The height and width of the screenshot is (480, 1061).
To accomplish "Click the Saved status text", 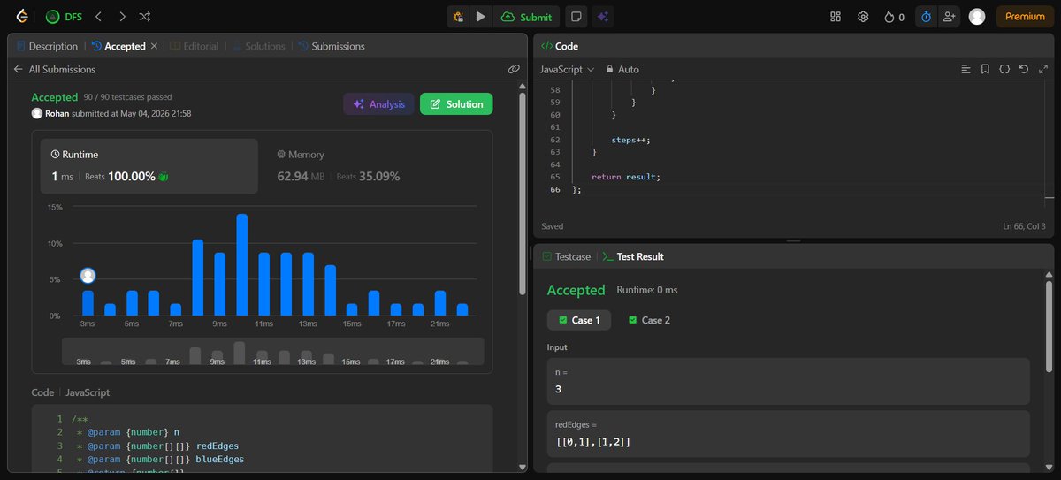I will (552, 226).
